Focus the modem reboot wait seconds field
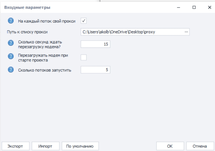215x151 pixels. (x=95, y=44)
